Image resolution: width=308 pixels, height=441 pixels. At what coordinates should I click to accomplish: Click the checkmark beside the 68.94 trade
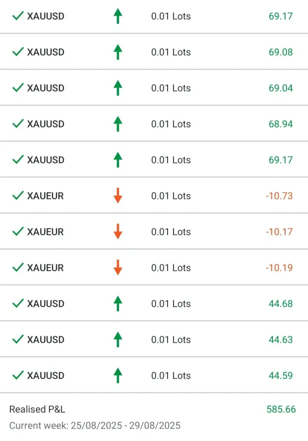18,124
